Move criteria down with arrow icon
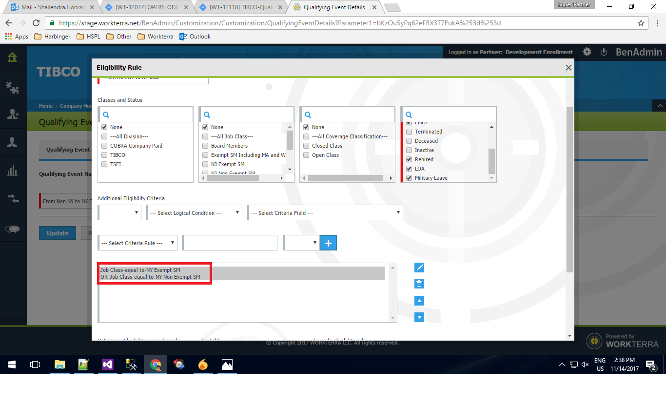 point(419,317)
